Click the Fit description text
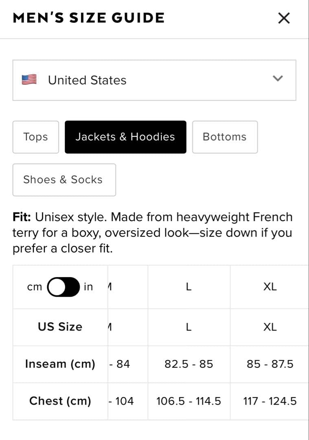Viewport: 309px width, 440px height. (x=153, y=233)
